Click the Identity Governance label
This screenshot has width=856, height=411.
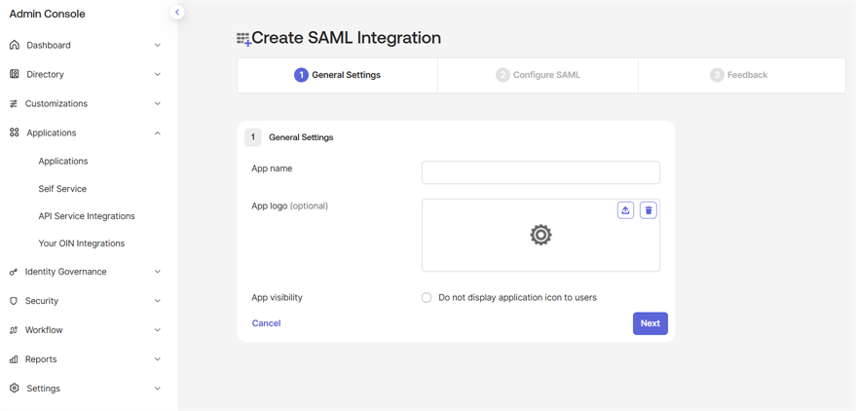click(x=65, y=272)
